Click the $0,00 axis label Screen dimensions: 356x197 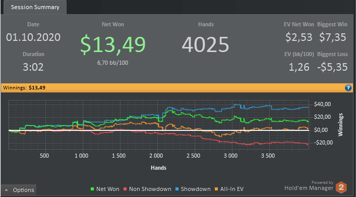coord(321,130)
